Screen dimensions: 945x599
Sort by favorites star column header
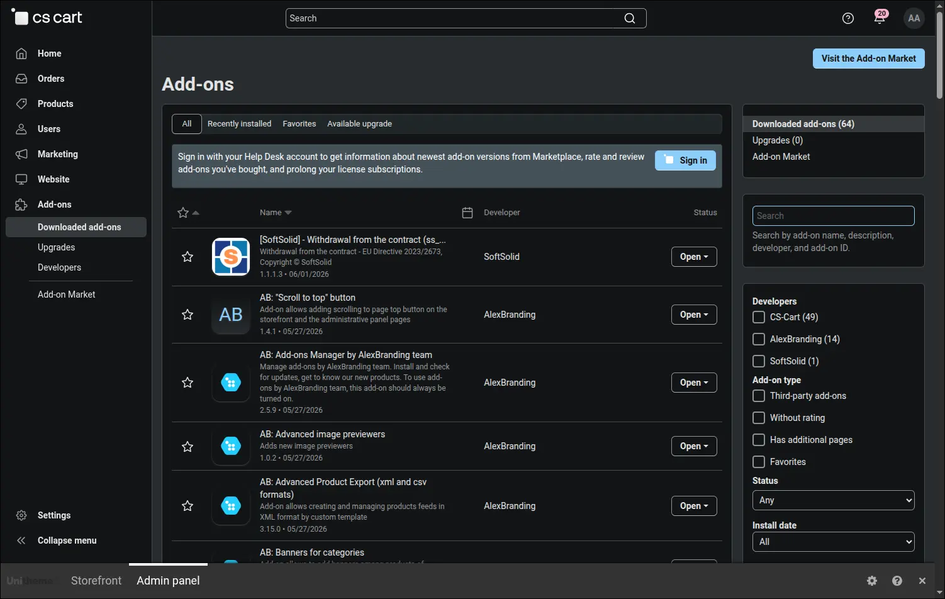188,213
